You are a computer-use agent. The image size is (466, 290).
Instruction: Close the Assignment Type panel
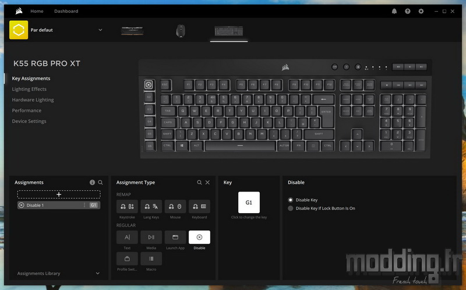click(x=207, y=182)
